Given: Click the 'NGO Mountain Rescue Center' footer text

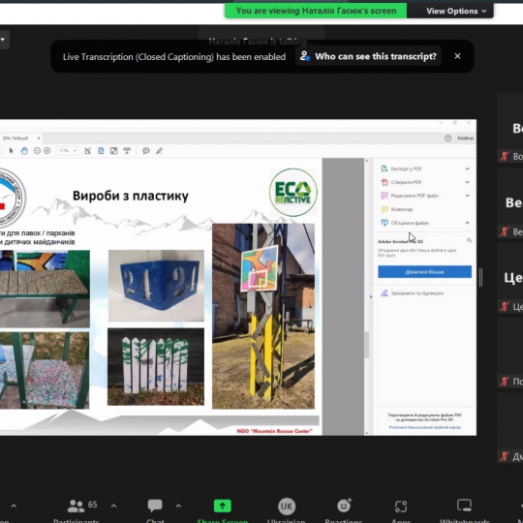Looking at the screenshot, I should click(x=274, y=431).
